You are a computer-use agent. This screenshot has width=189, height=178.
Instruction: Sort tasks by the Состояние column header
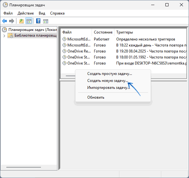click(103, 32)
